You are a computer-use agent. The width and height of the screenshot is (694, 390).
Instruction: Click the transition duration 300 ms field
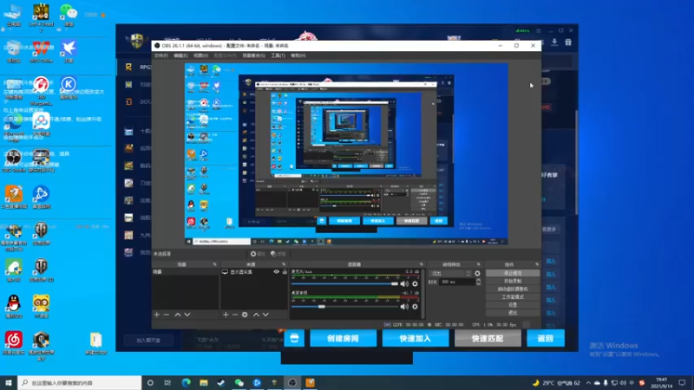point(457,282)
